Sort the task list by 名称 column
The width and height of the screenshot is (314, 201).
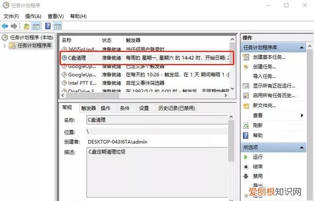[x=79, y=40]
